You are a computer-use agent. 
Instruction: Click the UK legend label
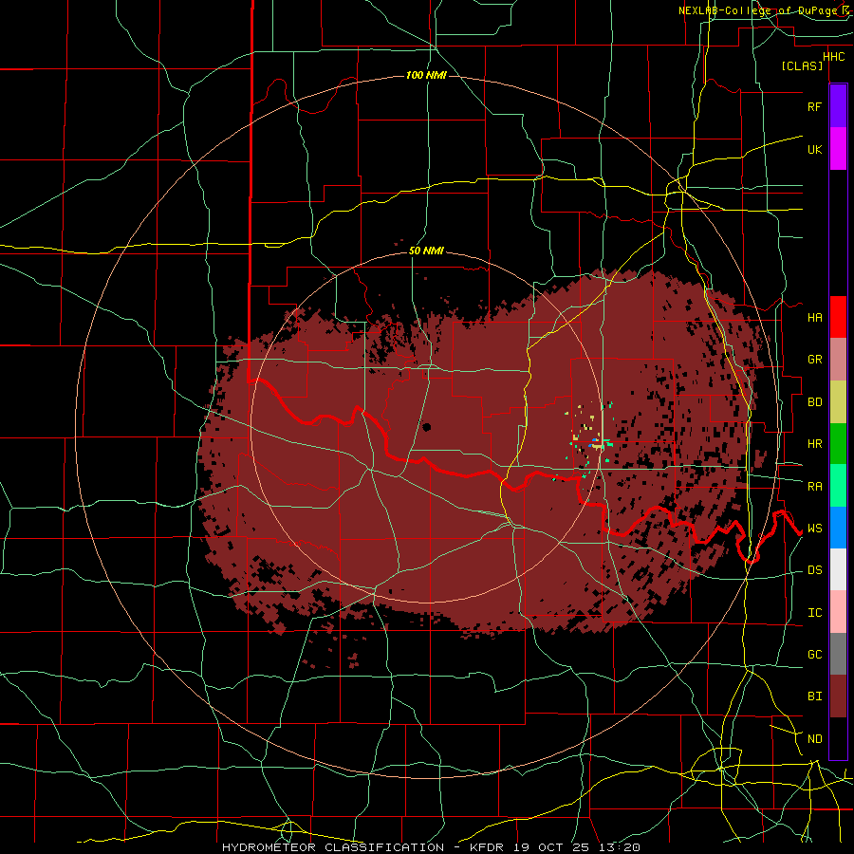pos(814,149)
